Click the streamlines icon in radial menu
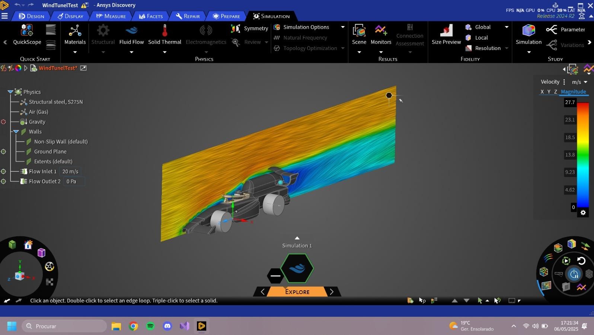The image size is (594, 335). point(548,258)
